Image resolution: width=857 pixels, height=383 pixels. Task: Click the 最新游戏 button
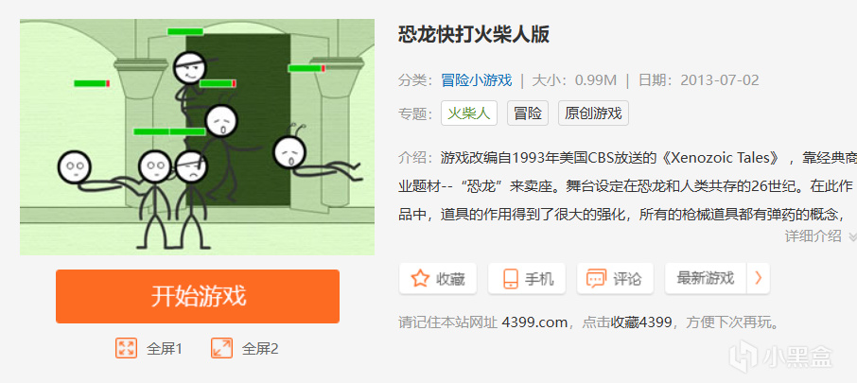click(705, 278)
